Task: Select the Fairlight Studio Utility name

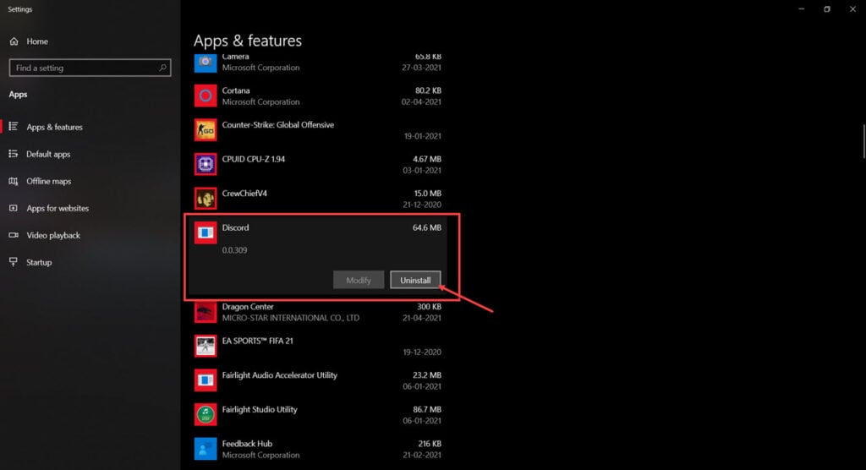Action: point(260,408)
